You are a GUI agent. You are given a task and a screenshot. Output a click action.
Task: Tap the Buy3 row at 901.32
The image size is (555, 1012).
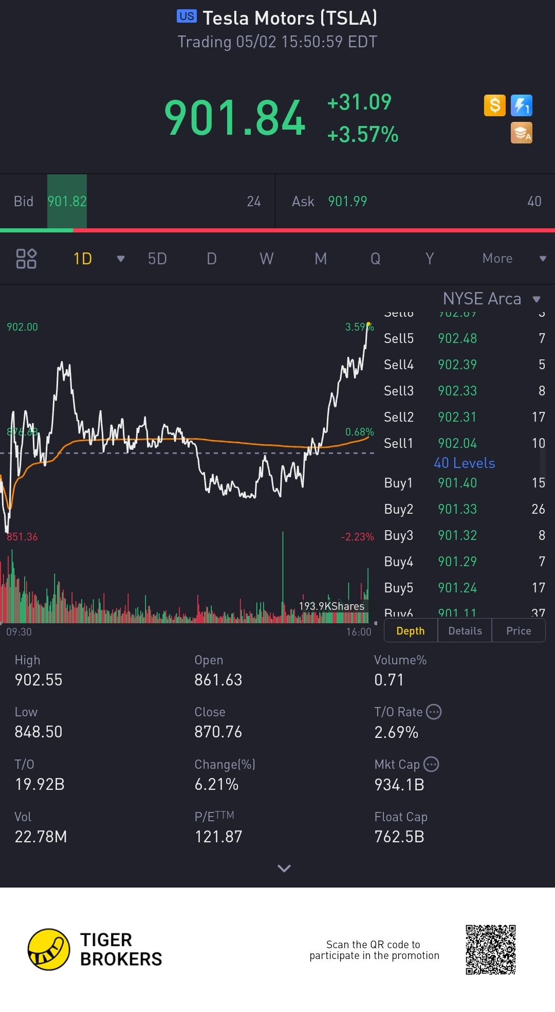pos(465,535)
